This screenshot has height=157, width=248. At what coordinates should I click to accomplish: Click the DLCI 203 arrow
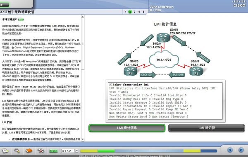(x=179, y=40)
